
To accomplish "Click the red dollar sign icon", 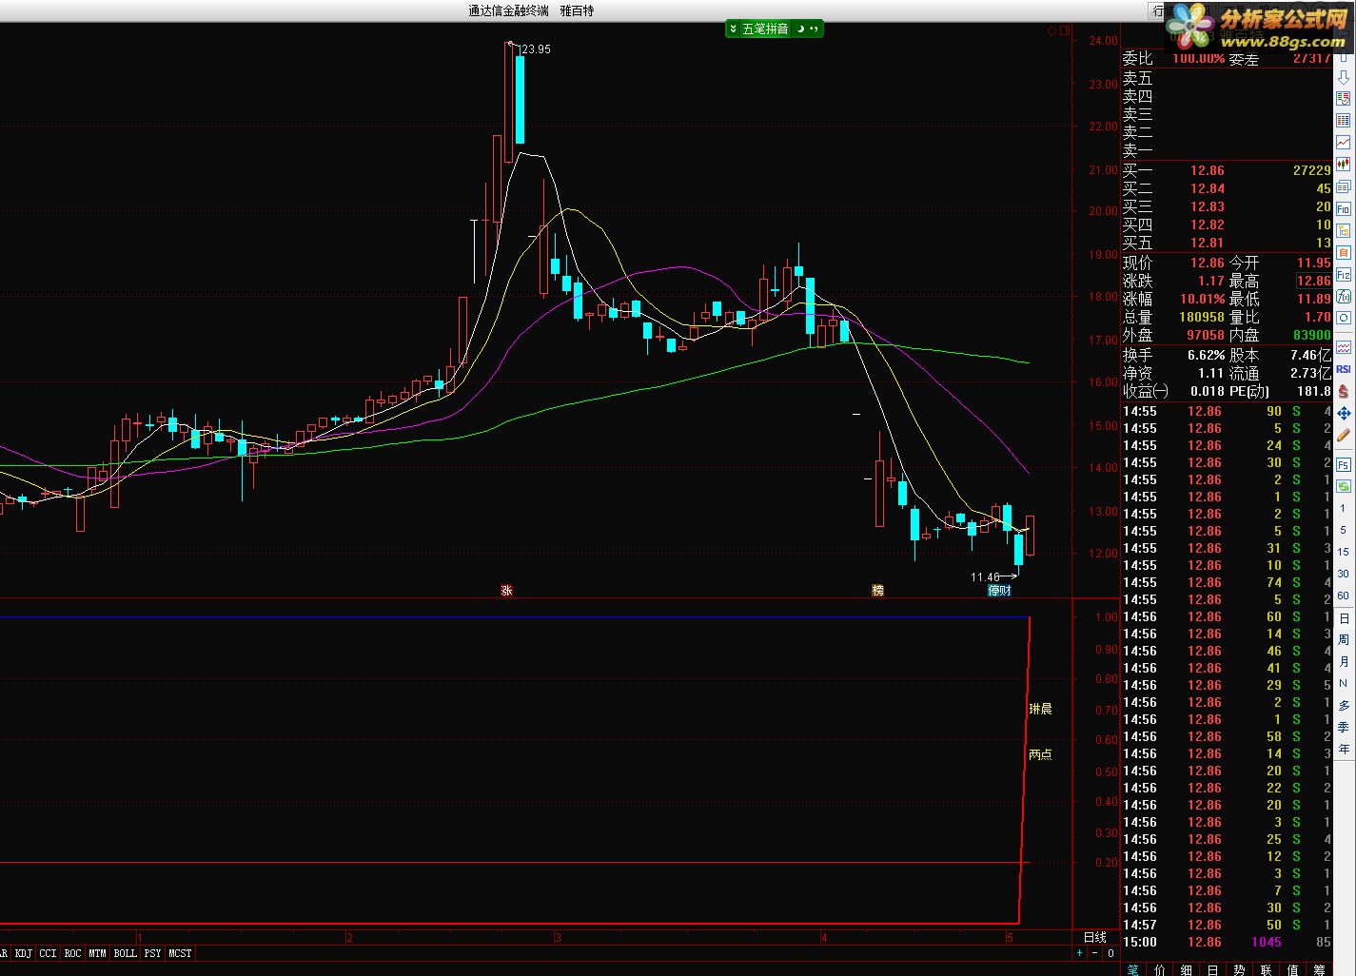I will click(1344, 391).
